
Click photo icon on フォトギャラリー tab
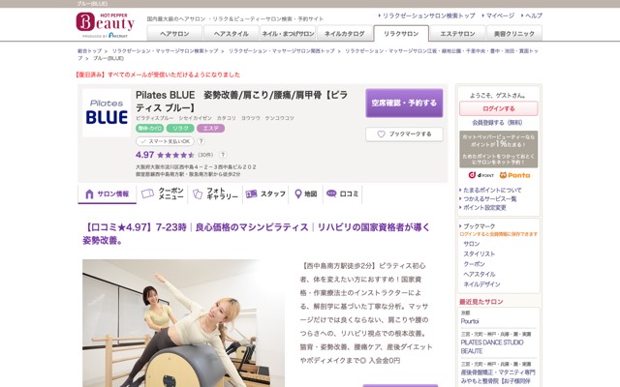point(198,193)
